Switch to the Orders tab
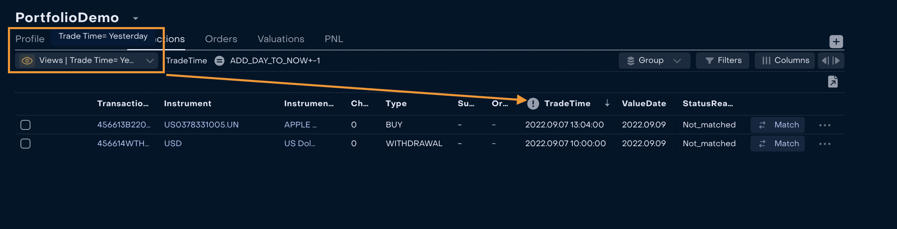This screenshot has height=229, width=897. (221, 39)
